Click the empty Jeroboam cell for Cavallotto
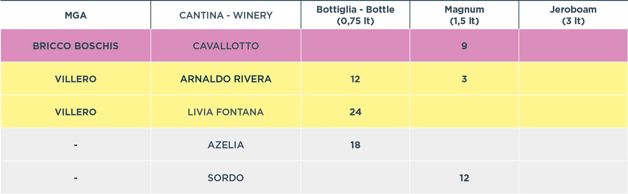Viewport: 628px width, 194px height. [x=573, y=46]
